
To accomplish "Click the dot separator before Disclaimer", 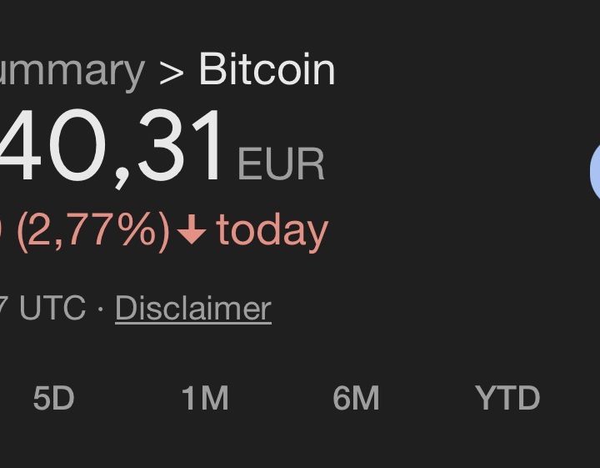I will tap(100, 309).
